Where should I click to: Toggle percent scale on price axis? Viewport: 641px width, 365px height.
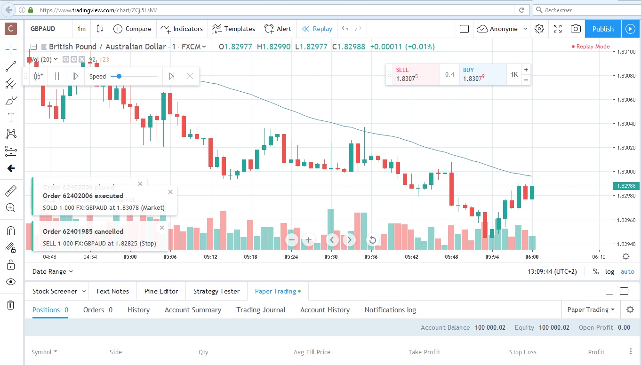tap(596, 271)
